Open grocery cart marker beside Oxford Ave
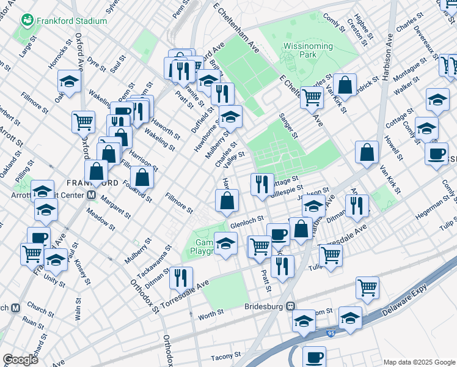 (83, 124)
